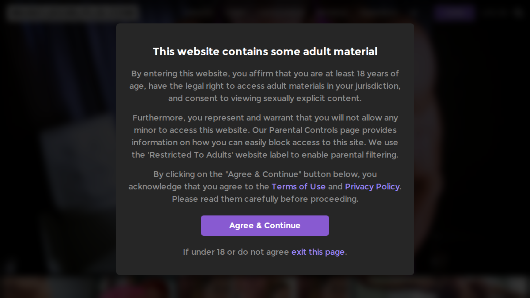Click the blurred background left of the dialog
Screen dimensions: 530x298
(x=57, y=149)
